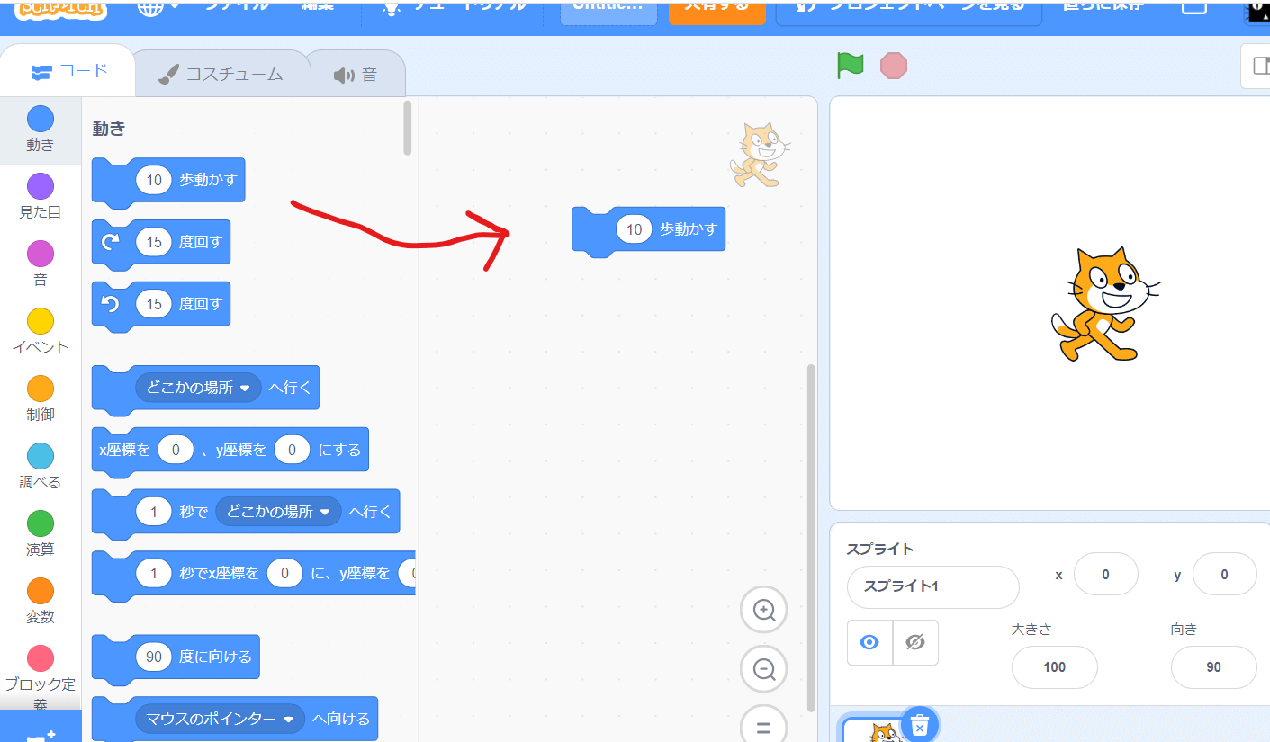Select the 変数 (Variables) block category

click(40, 602)
